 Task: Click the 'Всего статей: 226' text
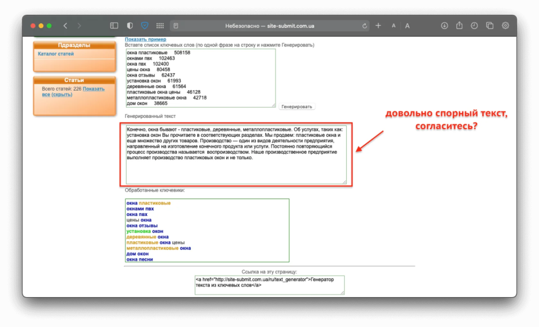[x=62, y=89]
